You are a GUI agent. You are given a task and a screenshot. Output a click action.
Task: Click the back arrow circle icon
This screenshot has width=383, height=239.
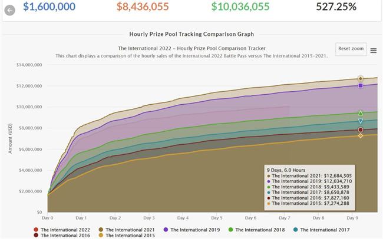click(10, 10)
